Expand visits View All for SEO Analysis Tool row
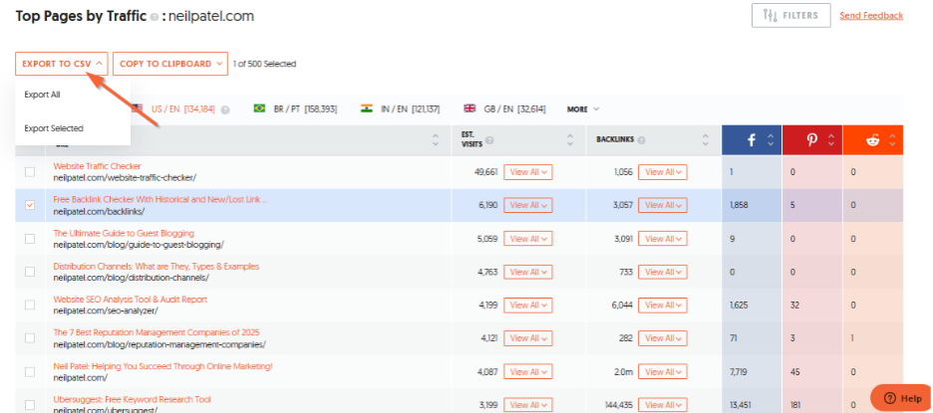933x413 pixels. pyautogui.click(x=528, y=305)
